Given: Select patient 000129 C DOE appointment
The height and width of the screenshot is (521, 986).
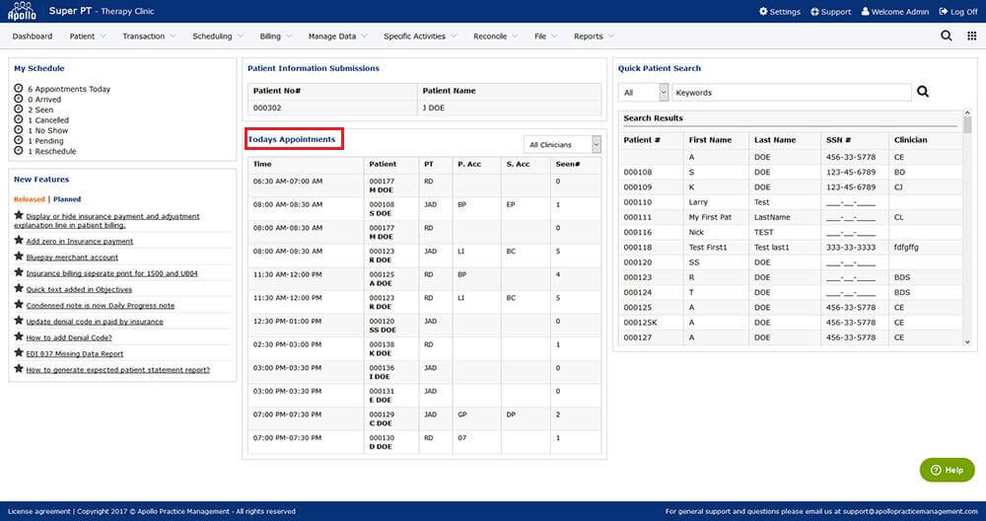Looking at the screenshot, I should 424,418.
